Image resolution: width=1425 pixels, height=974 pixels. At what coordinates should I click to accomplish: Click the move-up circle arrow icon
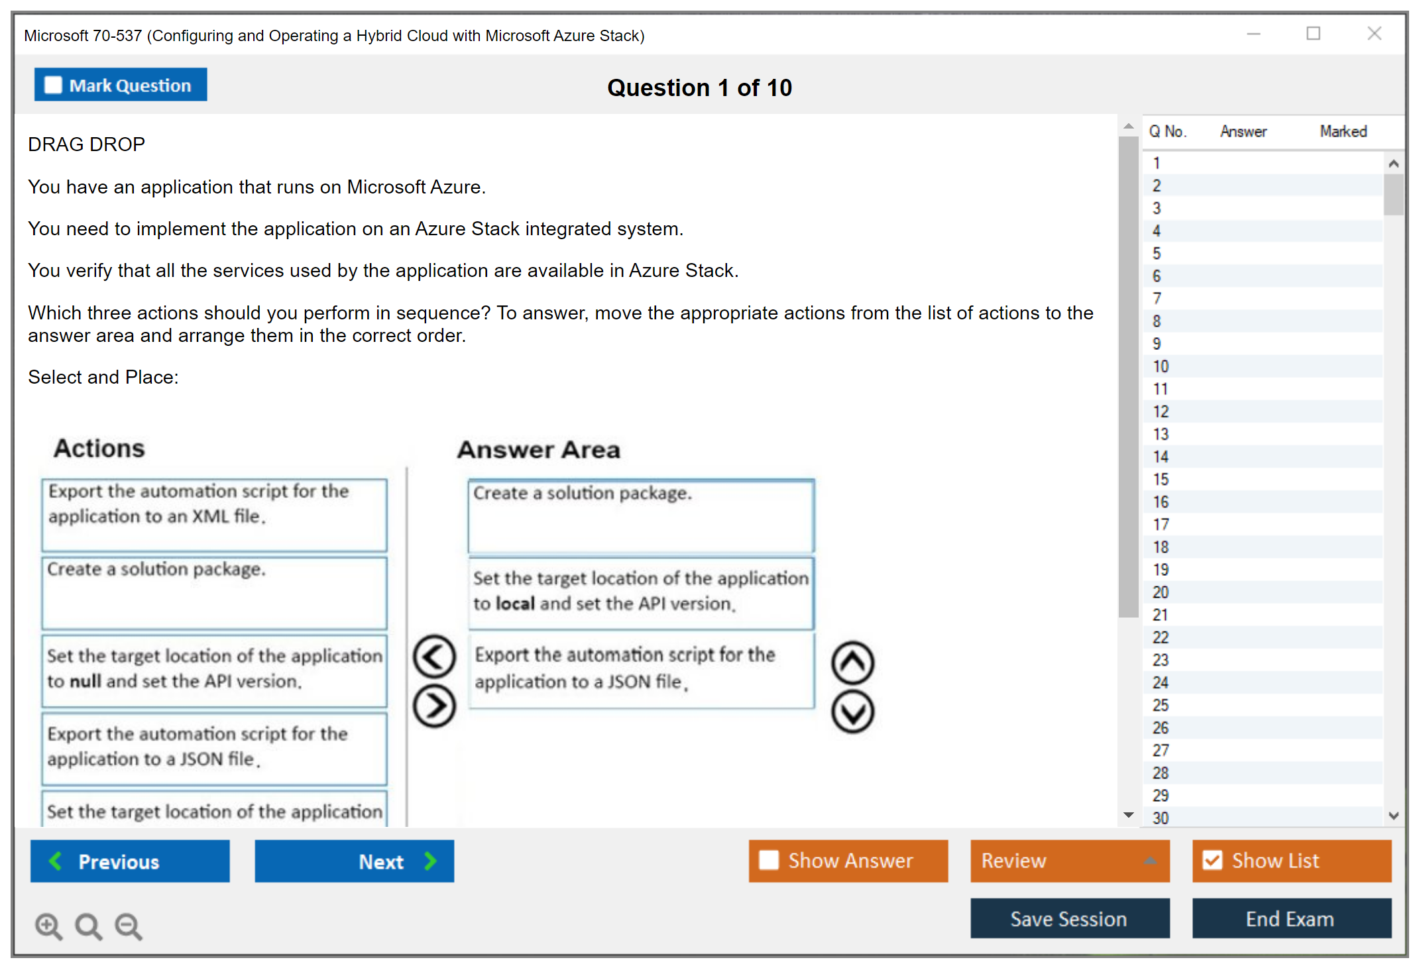(x=852, y=663)
